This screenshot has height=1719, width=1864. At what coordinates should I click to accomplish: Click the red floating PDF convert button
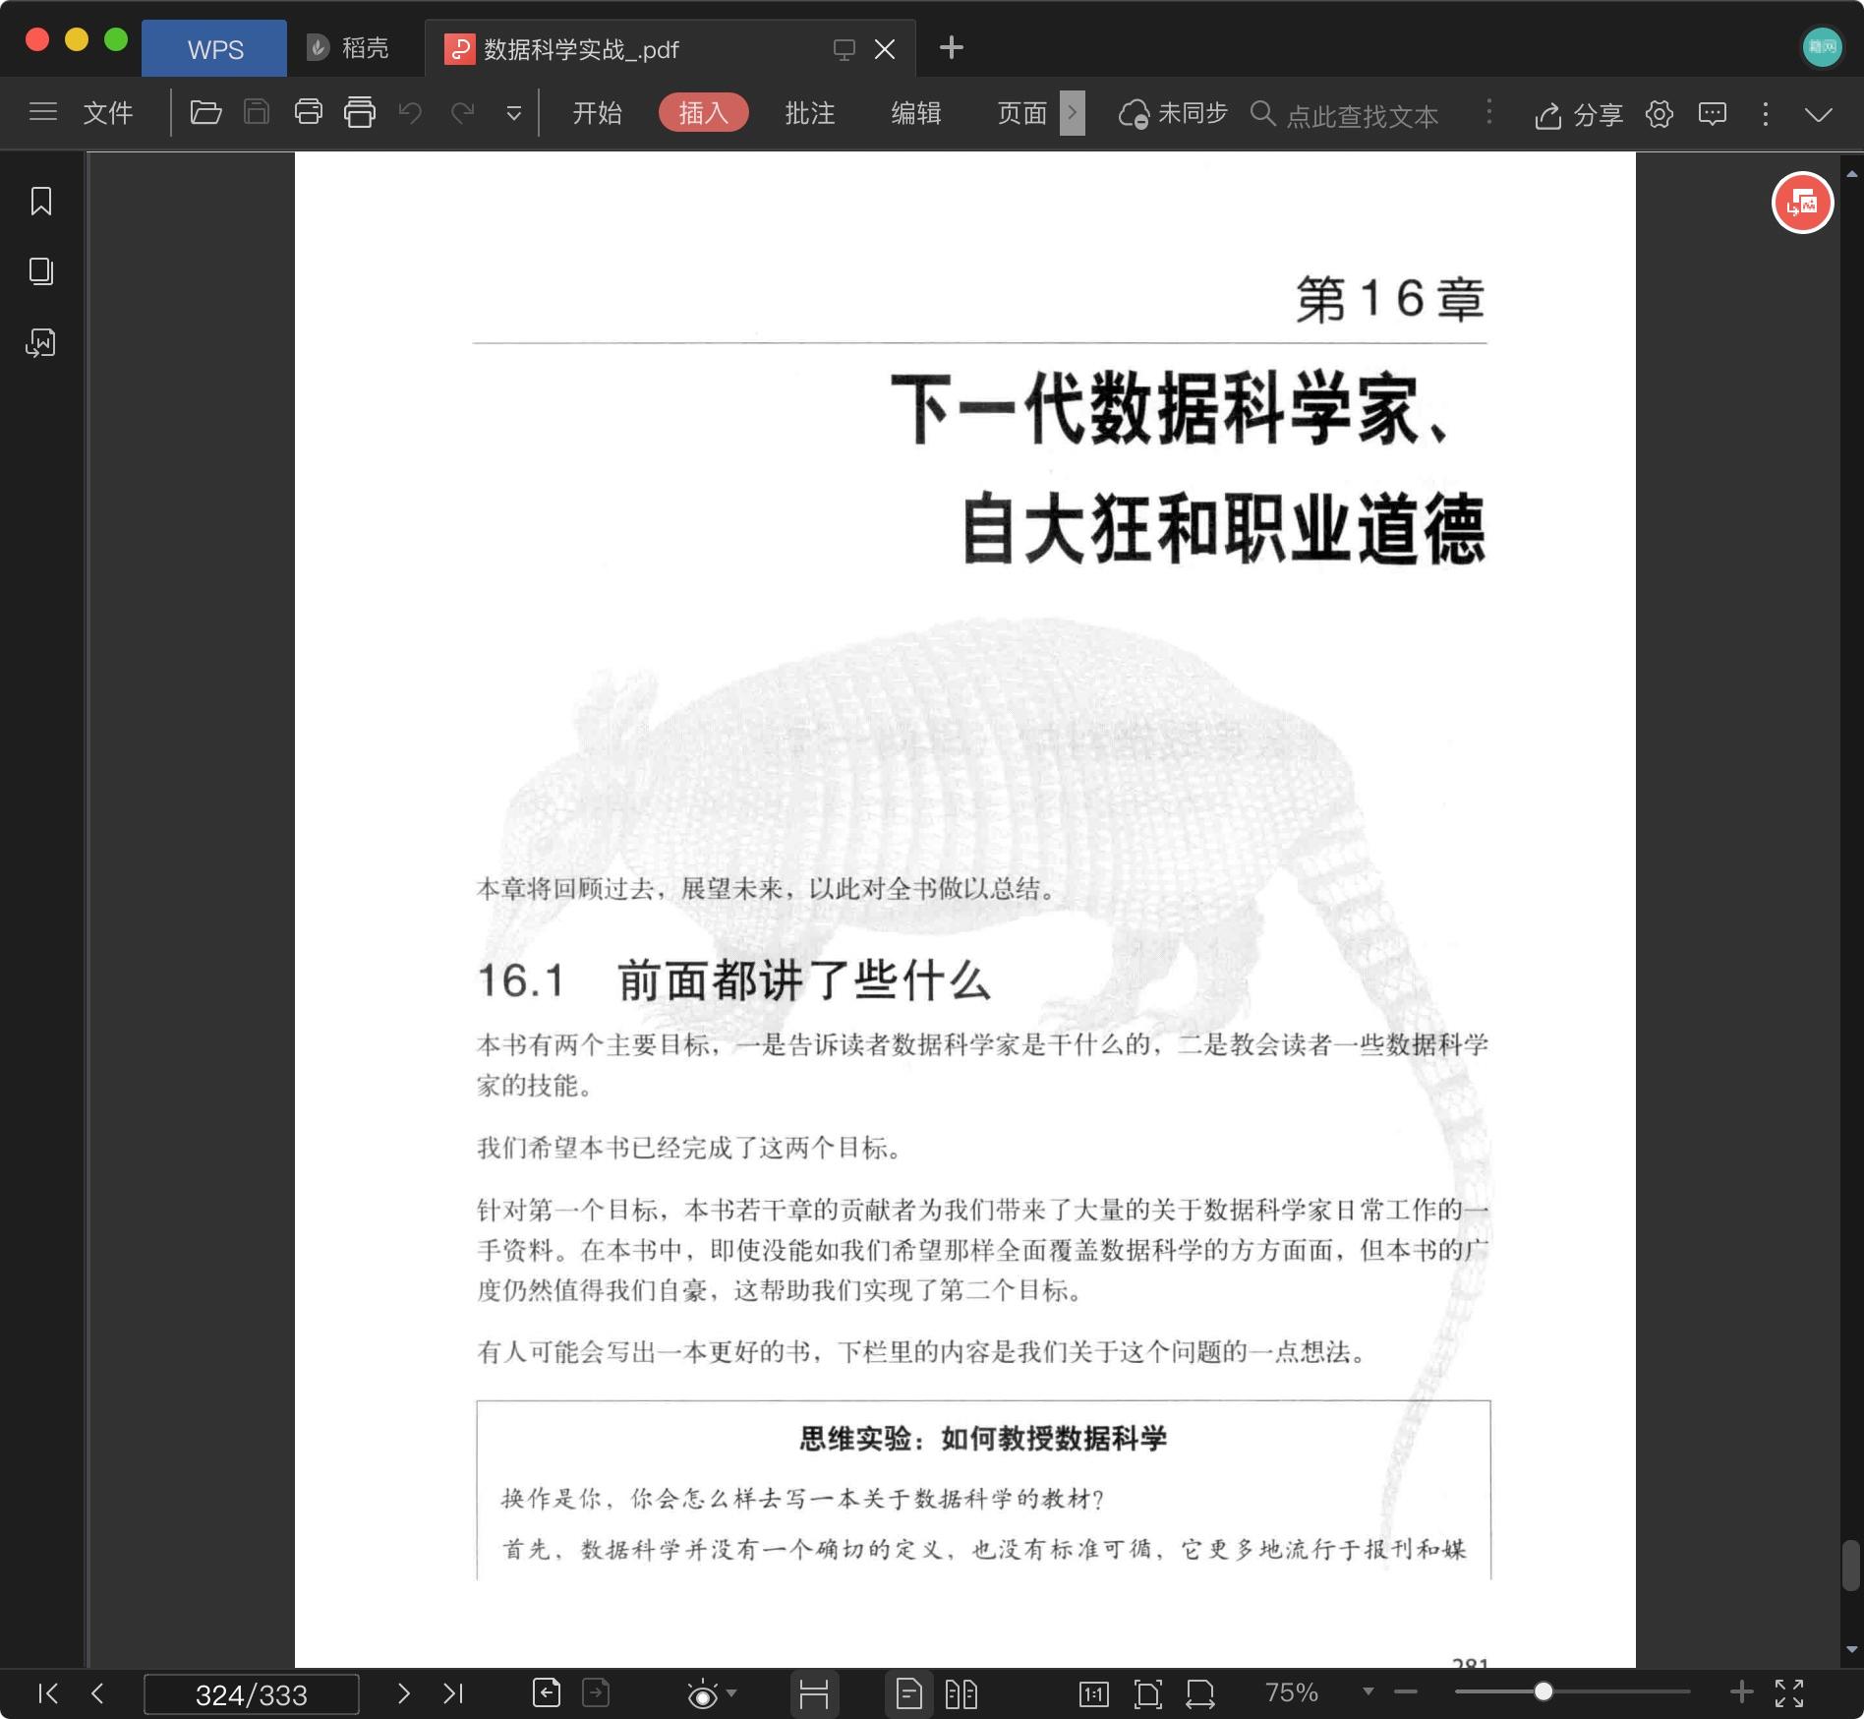(x=1802, y=203)
